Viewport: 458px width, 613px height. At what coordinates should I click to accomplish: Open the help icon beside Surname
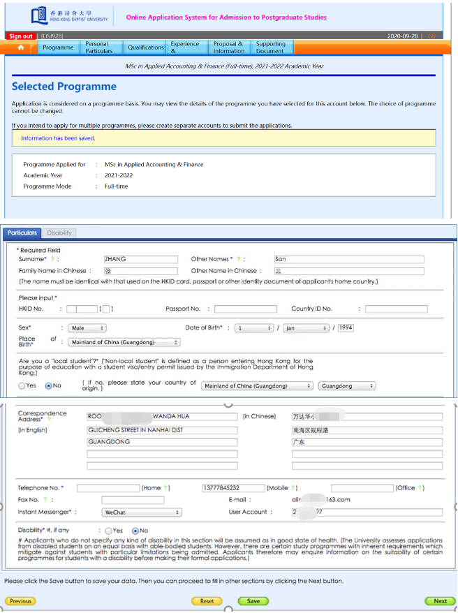tap(52, 259)
